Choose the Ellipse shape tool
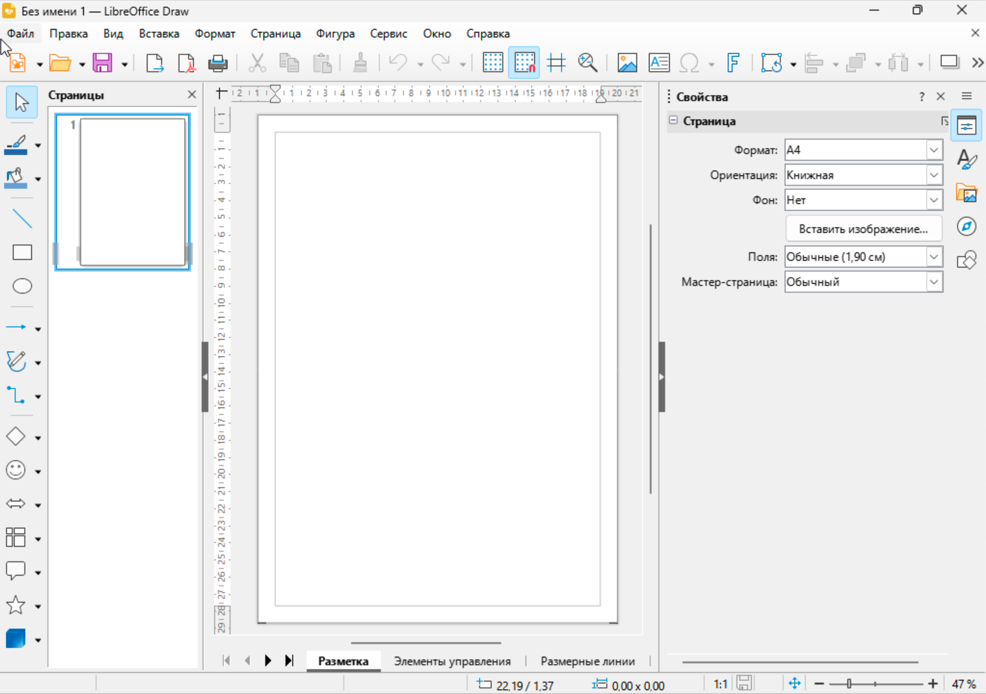This screenshot has width=986, height=694. click(22, 286)
